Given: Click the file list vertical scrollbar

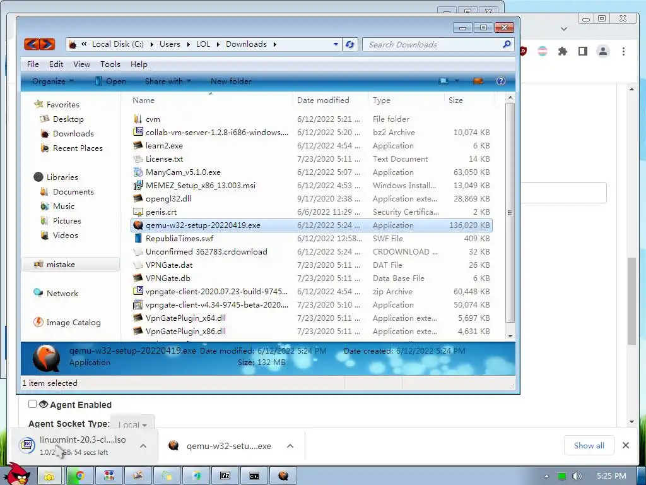Looking at the screenshot, I should coord(510,212).
